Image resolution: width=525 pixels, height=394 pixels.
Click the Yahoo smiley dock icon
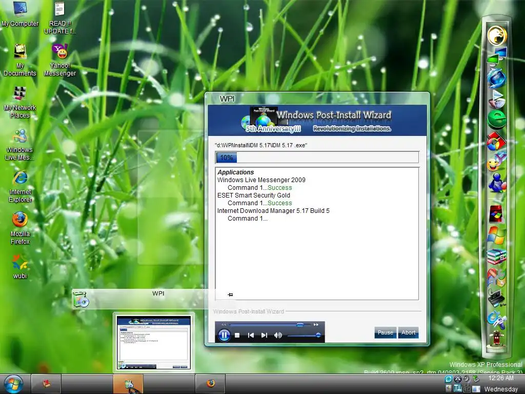tap(496, 162)
